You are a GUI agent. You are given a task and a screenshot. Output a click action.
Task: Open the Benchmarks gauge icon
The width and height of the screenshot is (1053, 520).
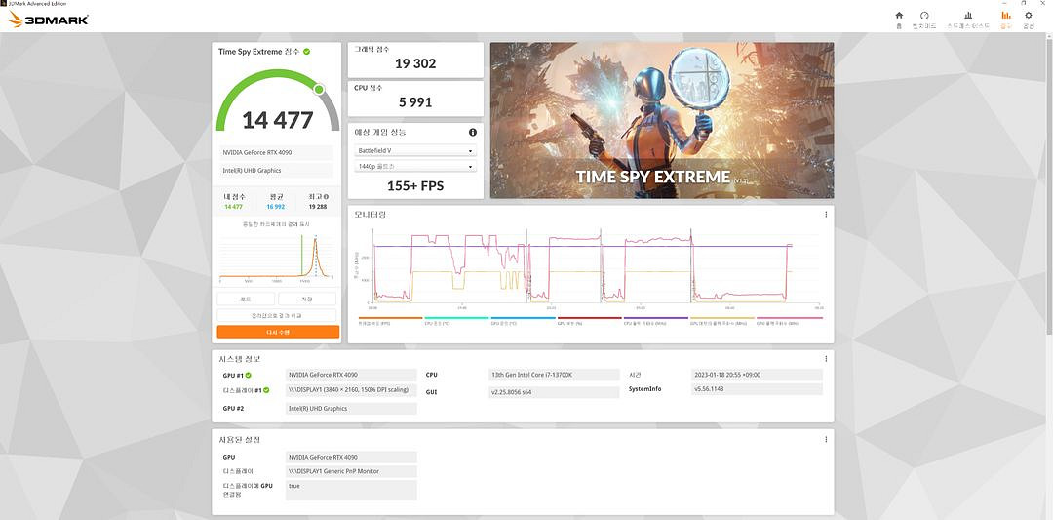pos(923,19)
